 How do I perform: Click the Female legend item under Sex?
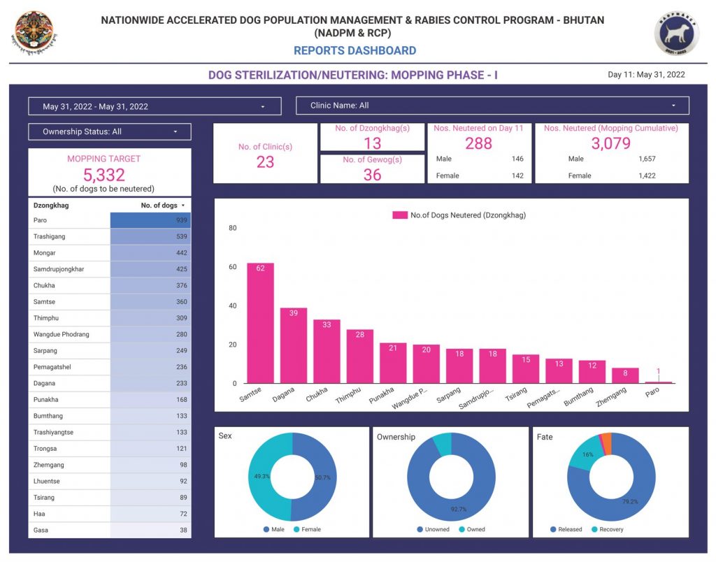[306, 530]
